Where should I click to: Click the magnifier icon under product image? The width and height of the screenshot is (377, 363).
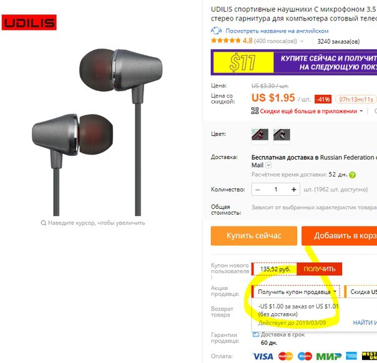pyautogui.click(x=43, y=223)
